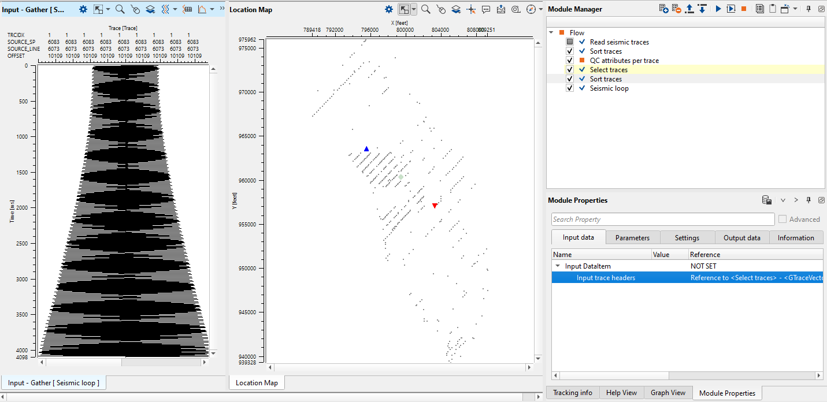Open the Location Map settings gear
Viewport: 827px width, 402px height.
click(389, 9)
